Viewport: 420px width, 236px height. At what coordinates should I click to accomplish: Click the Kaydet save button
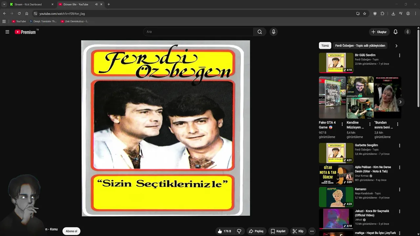[278, 231]
